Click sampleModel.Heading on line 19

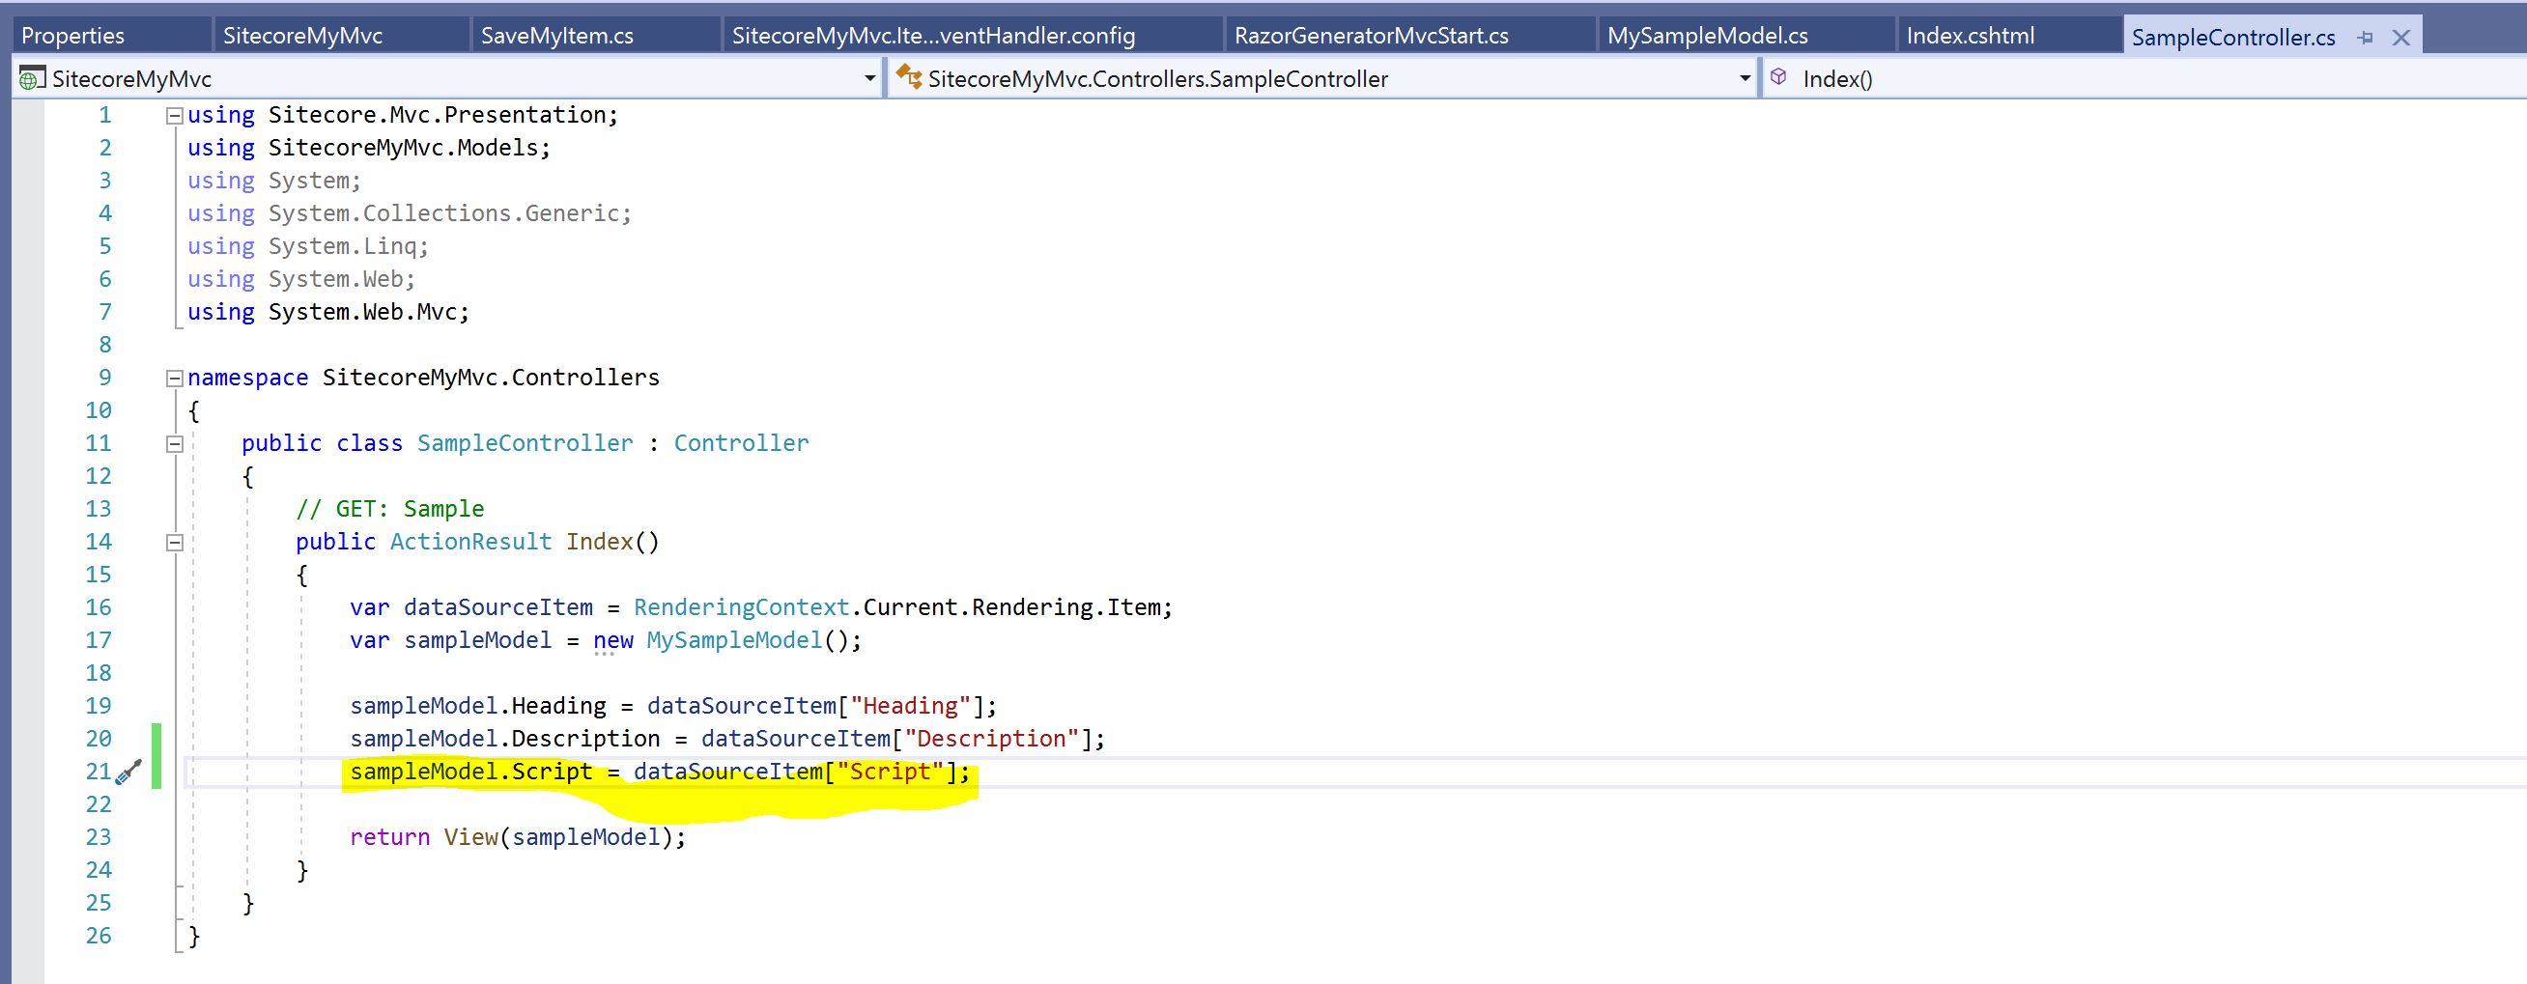[x=478, y=706]
